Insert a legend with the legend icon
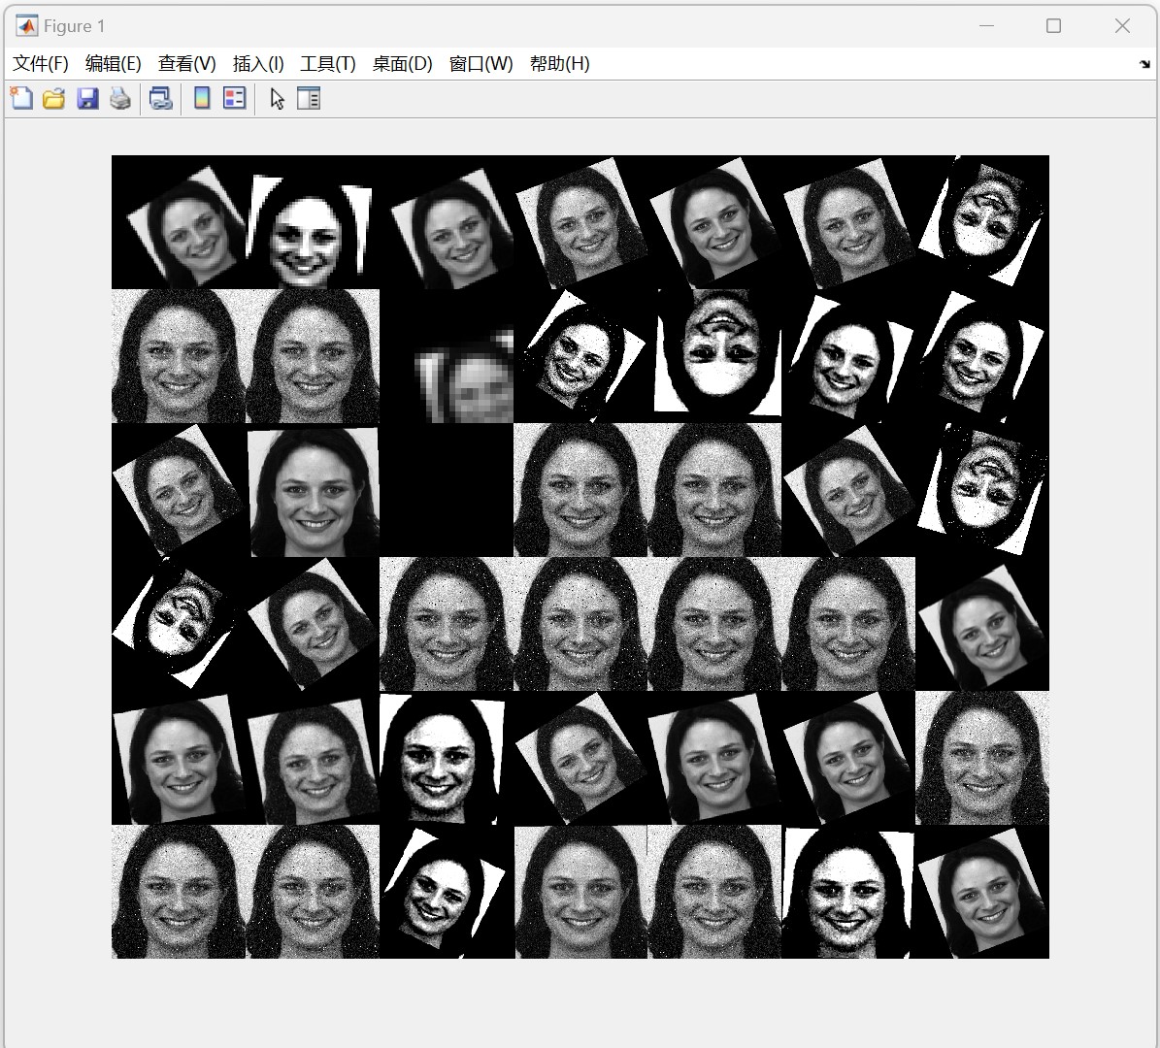 tap(235, 98)
